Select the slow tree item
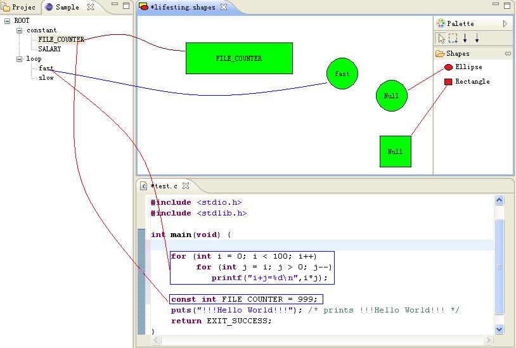Image resolution: width=516 pixels, height=348 pixels. point(46,77)
